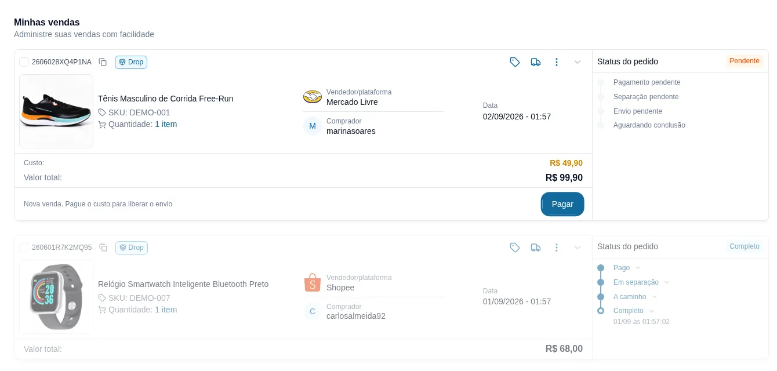Click the Mercado Livre platform name text

click(x=352, y=102)
